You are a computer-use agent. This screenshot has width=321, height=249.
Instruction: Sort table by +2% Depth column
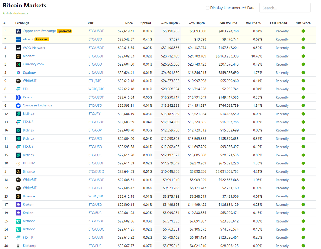click(x=170, y=23)
